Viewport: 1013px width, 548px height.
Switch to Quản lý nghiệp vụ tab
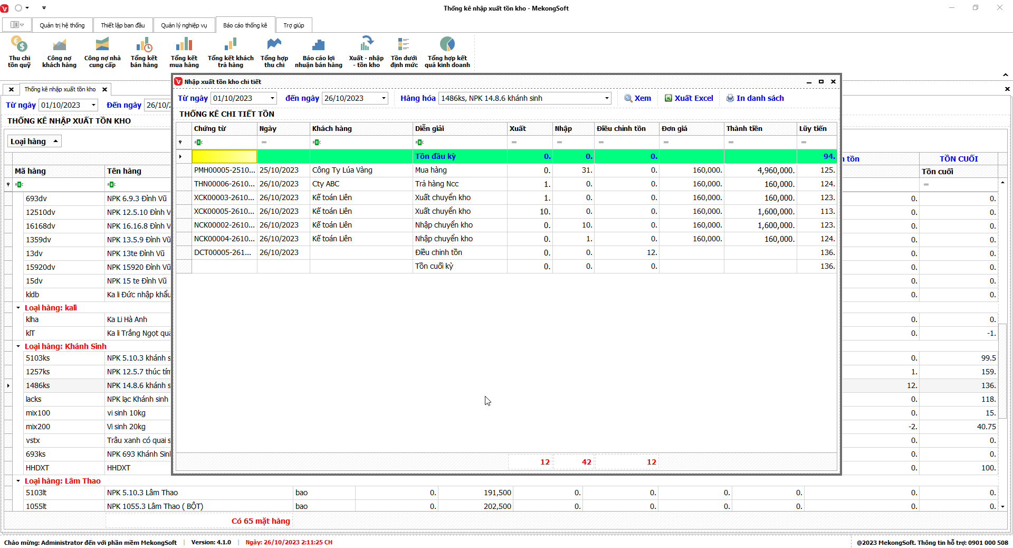click(x=184, y=25)
